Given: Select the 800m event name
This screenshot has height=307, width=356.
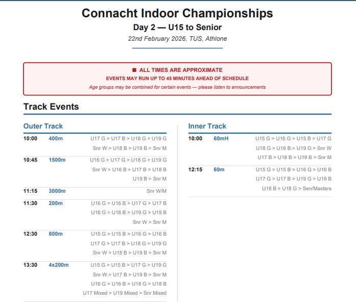Looking at the screenshot, I should tap(55, 234).
